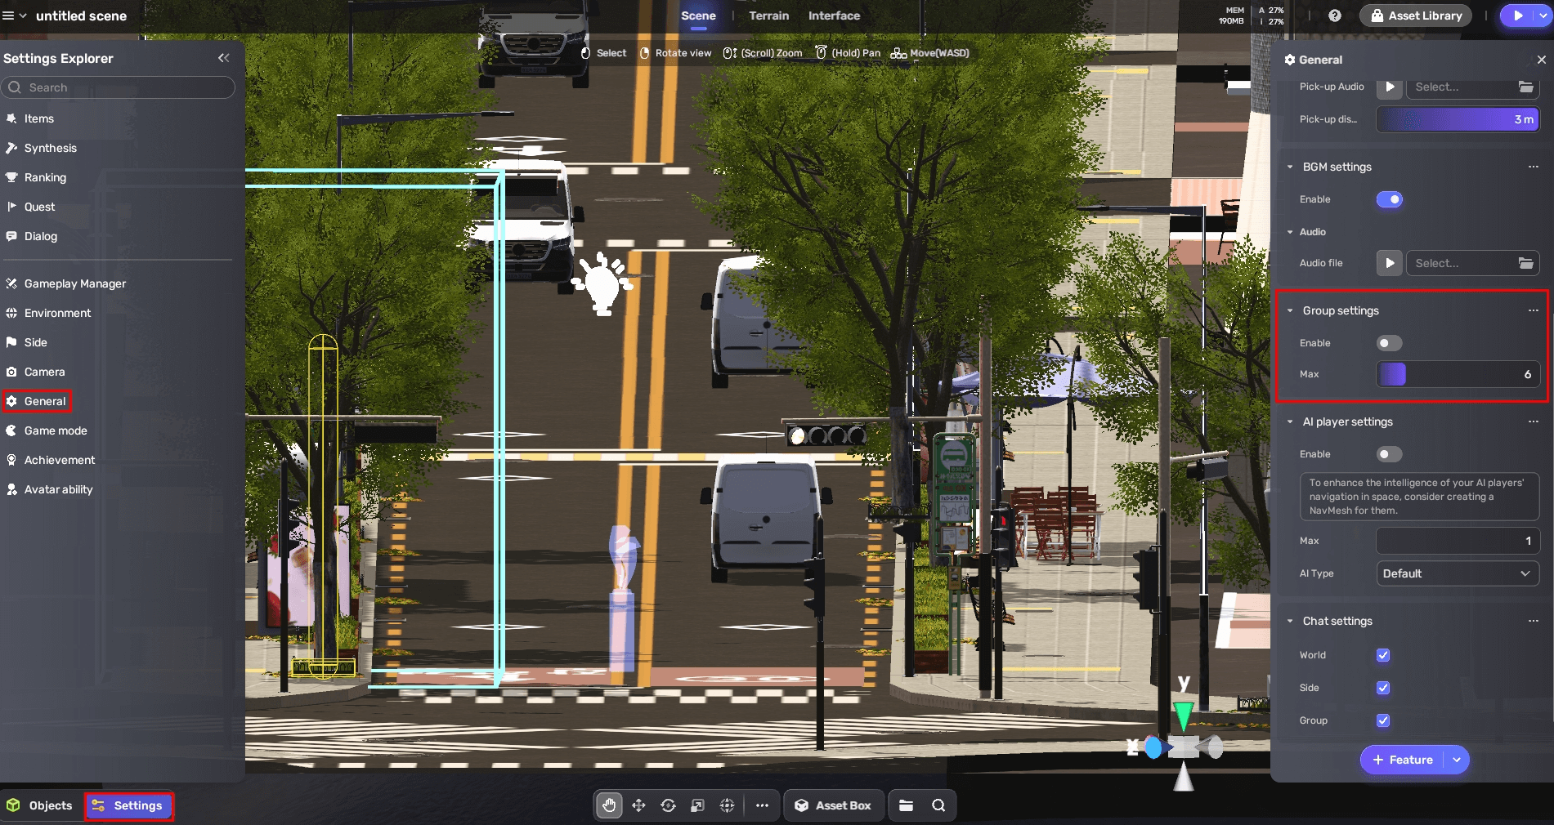The image size is (1554, 825).
Task: Activate the move tool in bottom toolbar
Action: [x=638, y=805]
